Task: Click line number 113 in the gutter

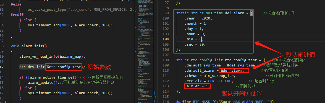Action: click(166, 86)
